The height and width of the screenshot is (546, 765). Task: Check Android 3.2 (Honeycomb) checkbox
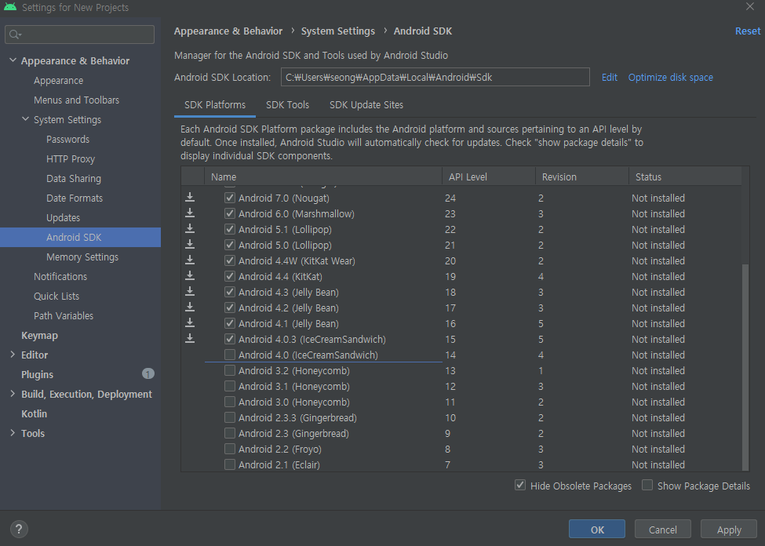[230, 369]
